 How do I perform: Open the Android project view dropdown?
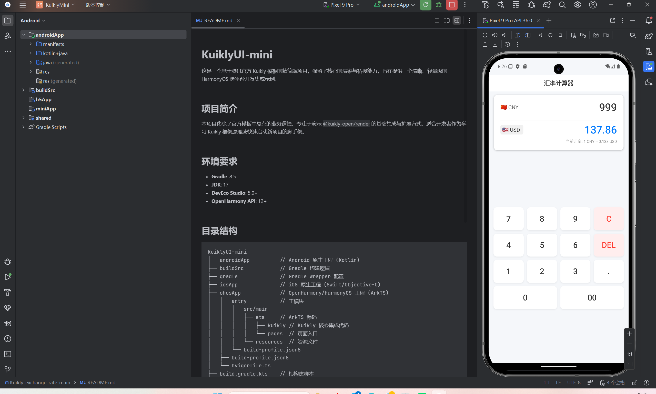coord(33,20)
